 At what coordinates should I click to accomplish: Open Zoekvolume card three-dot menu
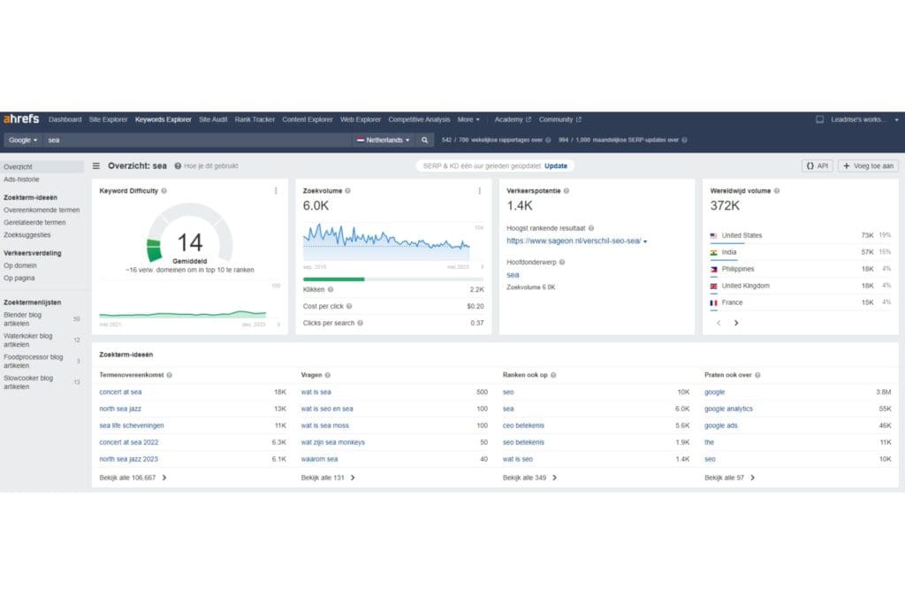tap(479, 190)
